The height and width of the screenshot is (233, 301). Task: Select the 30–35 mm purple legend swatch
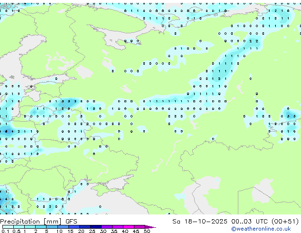106,227
